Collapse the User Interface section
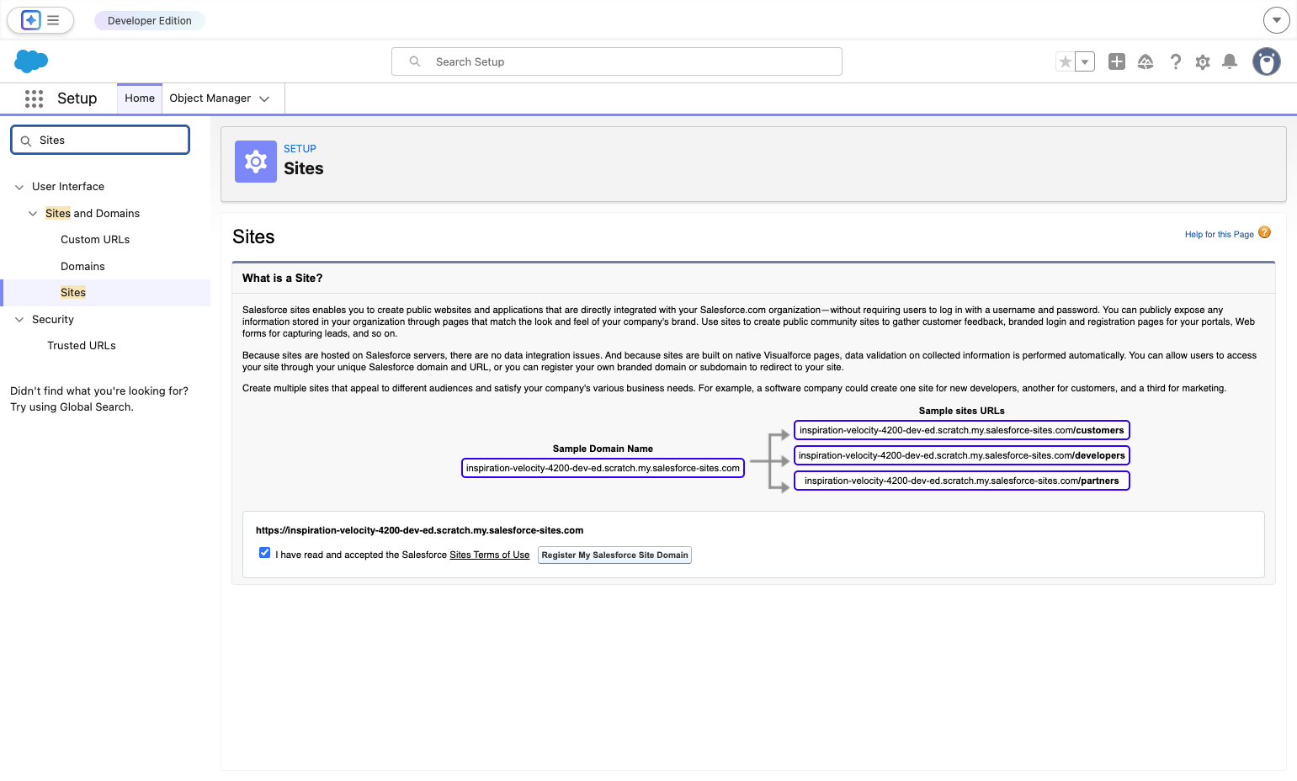The height and width of the screenshot is (781, 1297). pos(19,187)
